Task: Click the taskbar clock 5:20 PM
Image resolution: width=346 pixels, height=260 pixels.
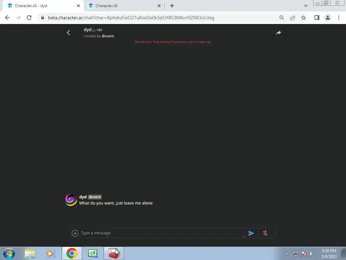Action: [329, 254]
